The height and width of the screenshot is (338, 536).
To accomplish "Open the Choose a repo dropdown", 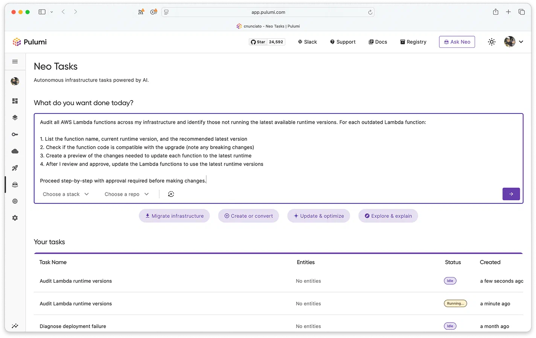I will tap(126, 194).
